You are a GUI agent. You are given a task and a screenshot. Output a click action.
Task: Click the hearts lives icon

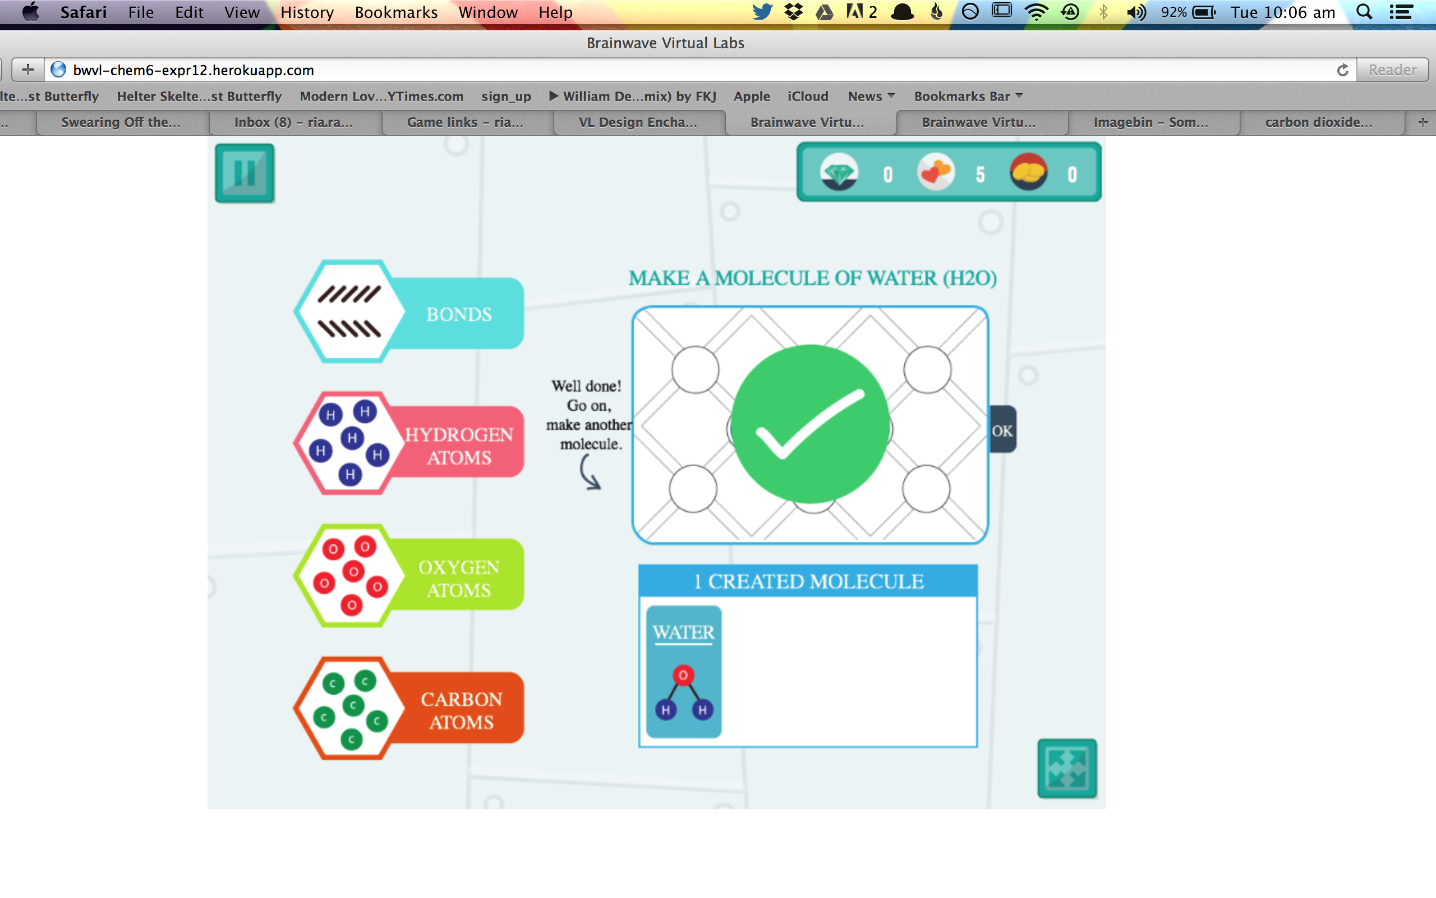[x=936, y=173]
